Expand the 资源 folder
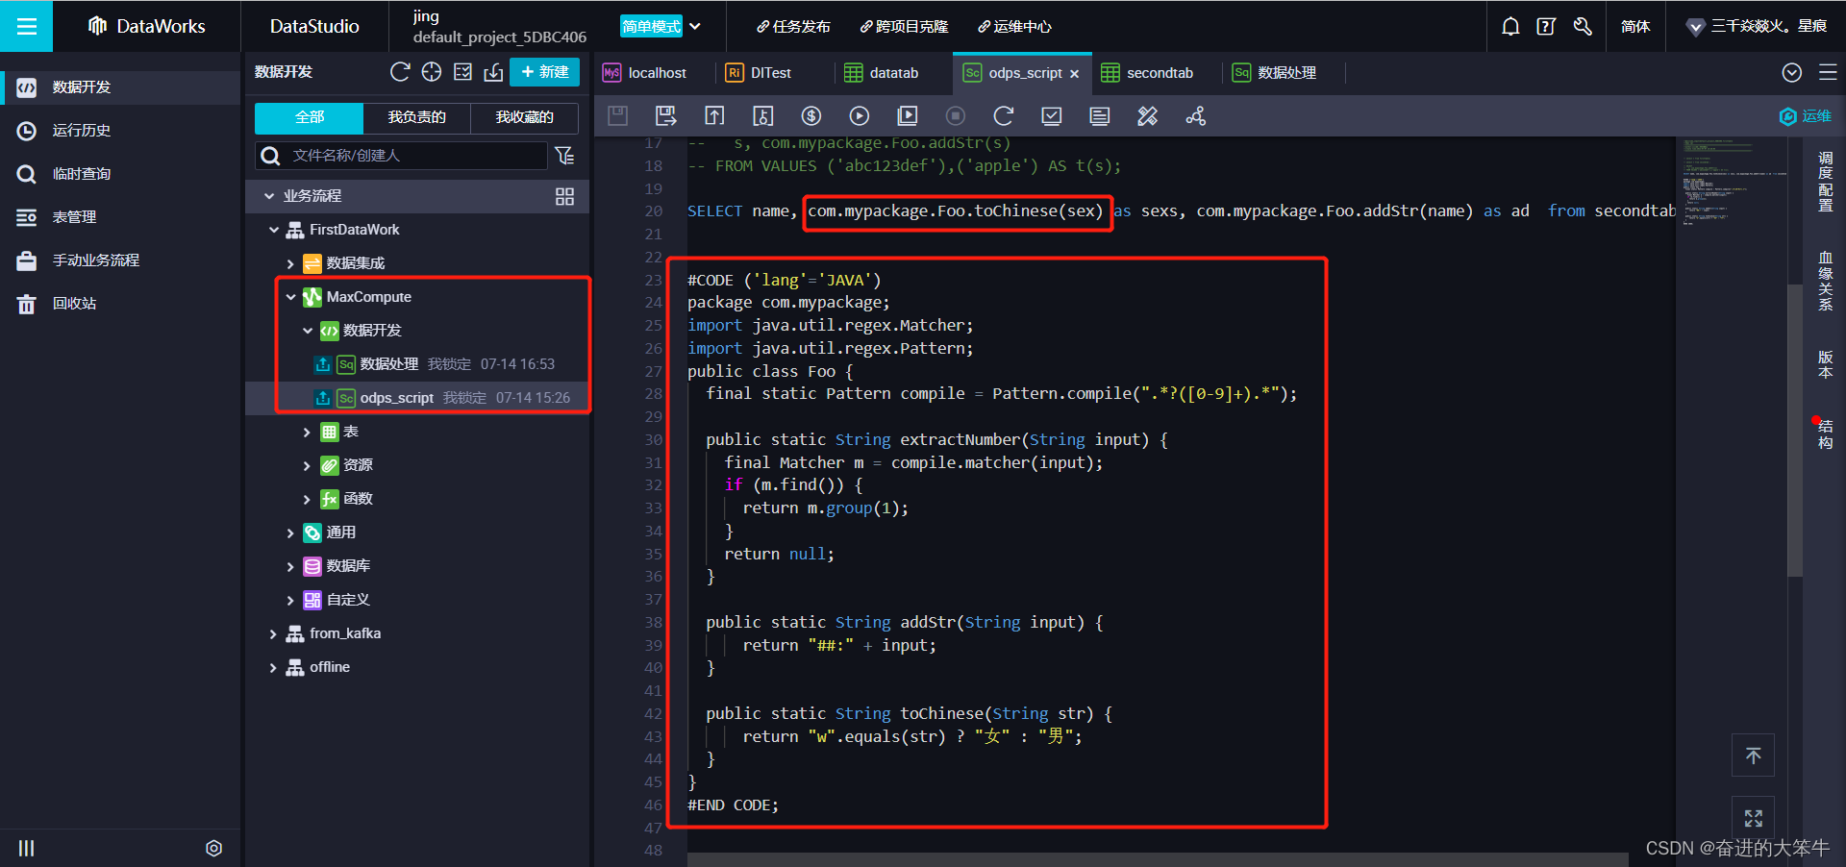This screenshot has width=1846, height=867. tap(307, 466)
